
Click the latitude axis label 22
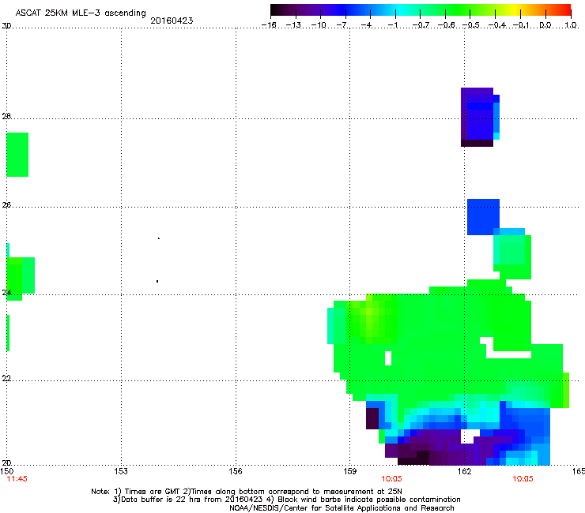pos(6,378)
